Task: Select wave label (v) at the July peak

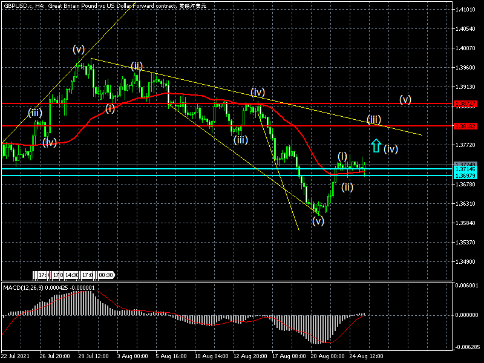Action: pos(79,49)
